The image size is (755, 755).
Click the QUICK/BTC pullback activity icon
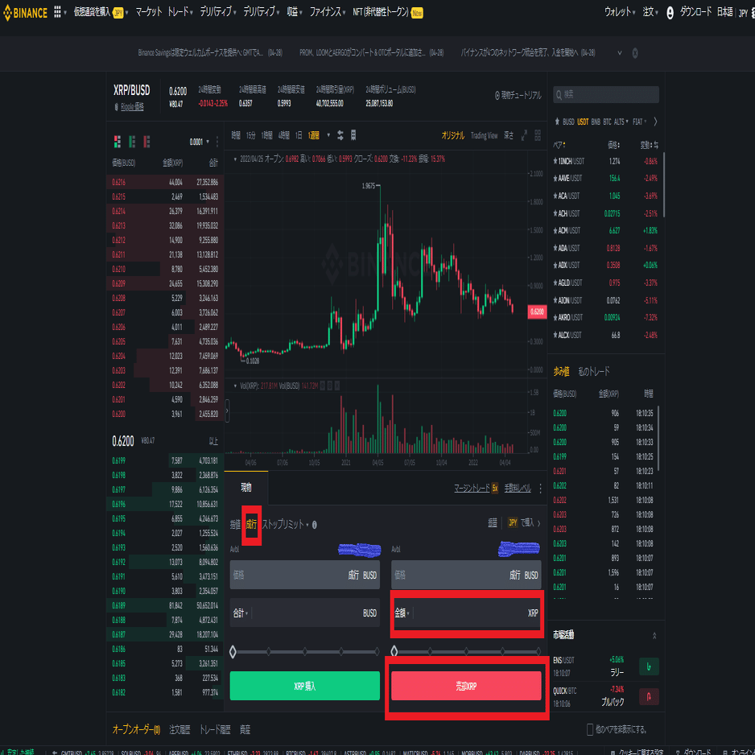pyautogui.click(x=649, y=696)
